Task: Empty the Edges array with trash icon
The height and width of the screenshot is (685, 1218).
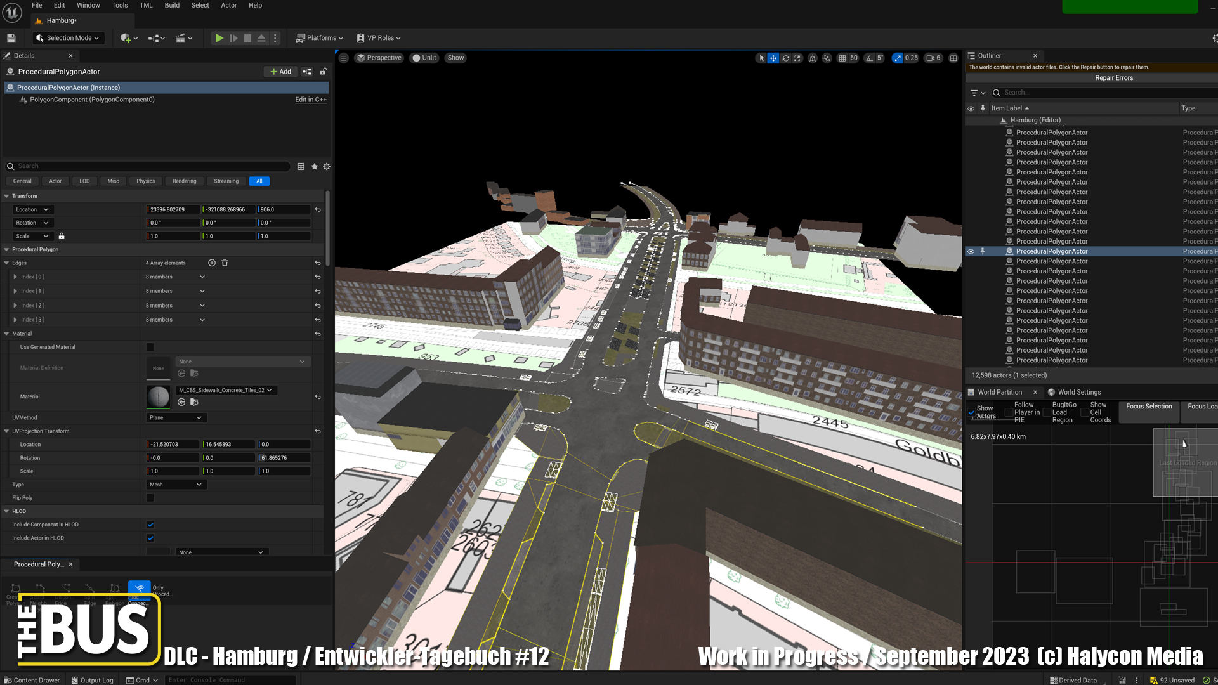Action: [225, 263]
